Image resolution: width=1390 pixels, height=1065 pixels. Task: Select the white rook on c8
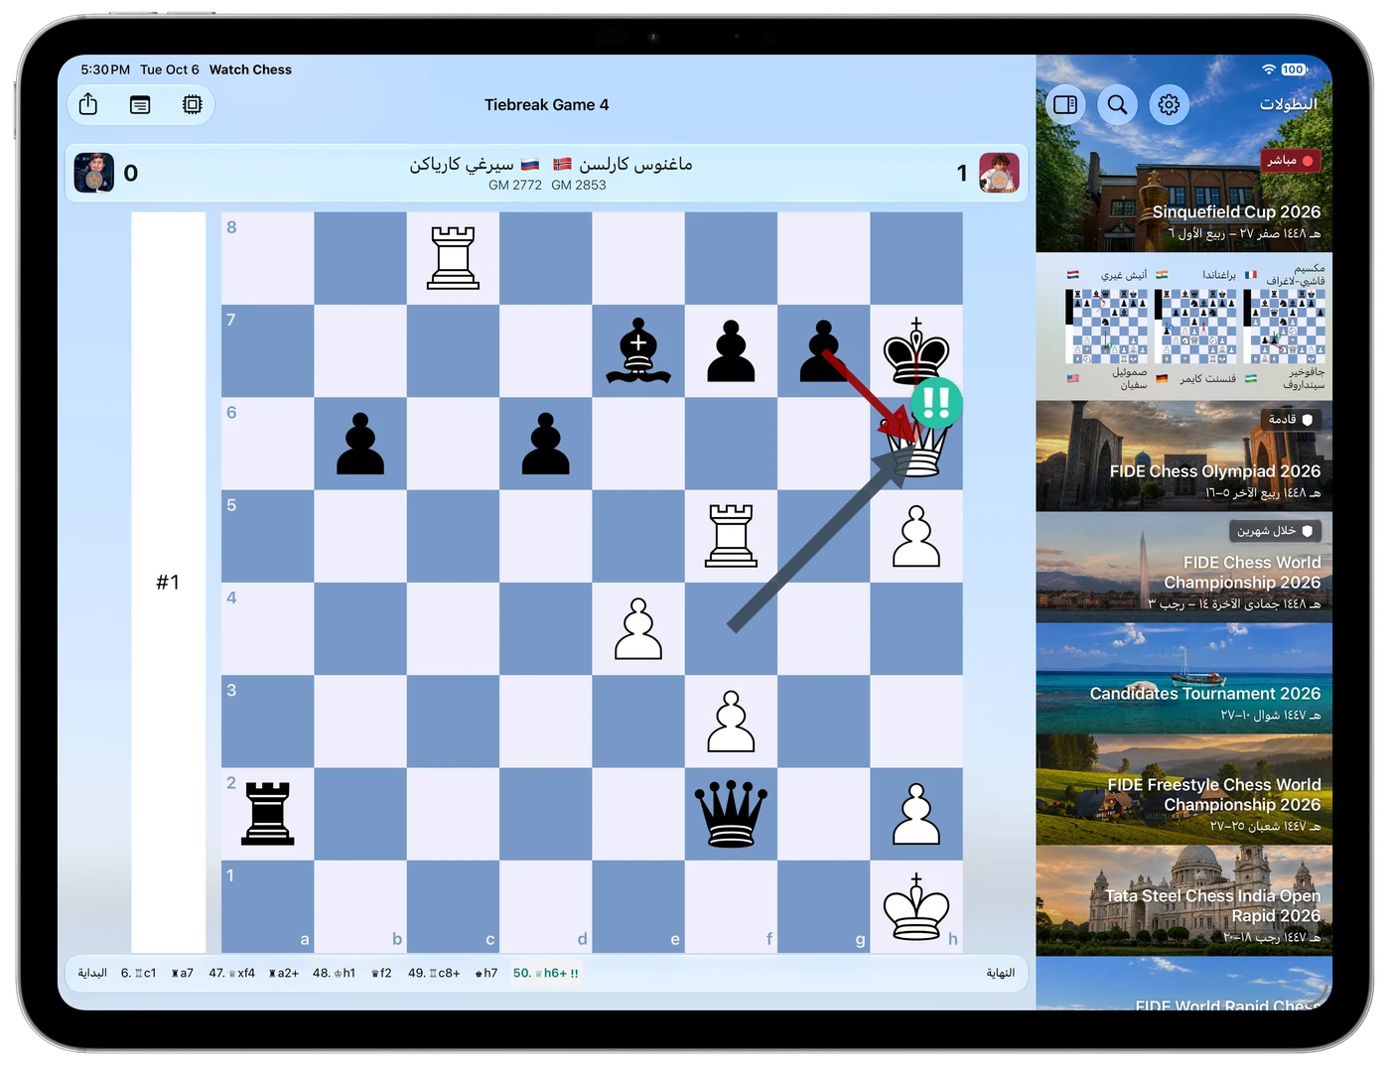pos(453,258)
